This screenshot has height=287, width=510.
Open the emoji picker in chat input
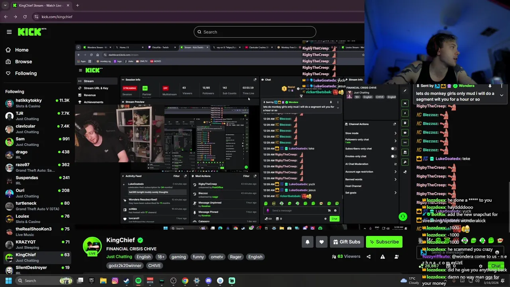coord(497,252)
